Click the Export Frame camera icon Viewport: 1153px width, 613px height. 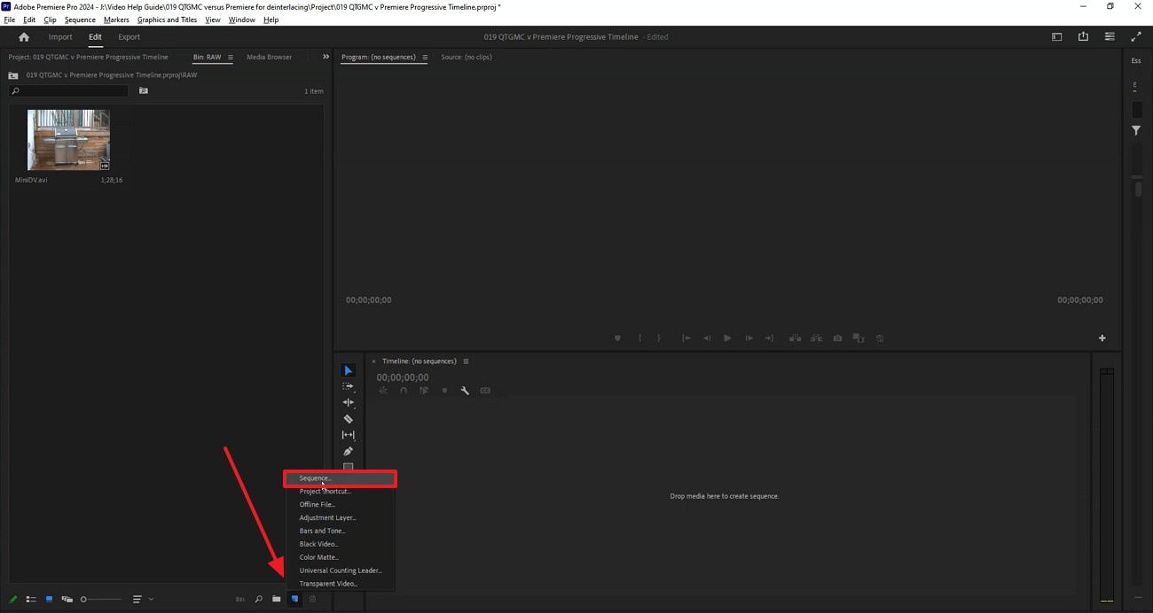[837, 338]
